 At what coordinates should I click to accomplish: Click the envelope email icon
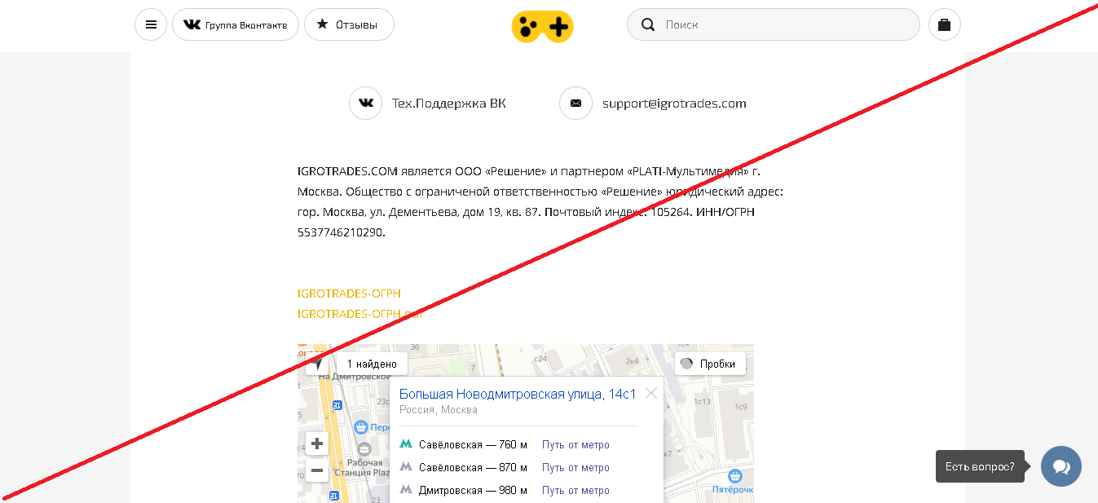click(575, 104)
